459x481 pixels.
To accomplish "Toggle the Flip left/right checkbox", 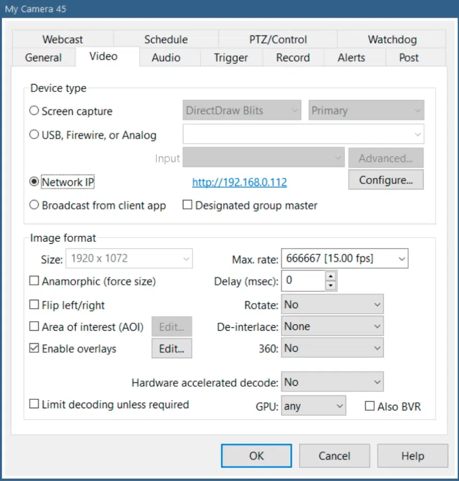I will click(34, 305).
